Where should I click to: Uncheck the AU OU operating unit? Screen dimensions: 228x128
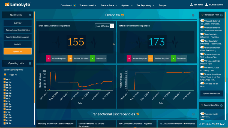5,82
